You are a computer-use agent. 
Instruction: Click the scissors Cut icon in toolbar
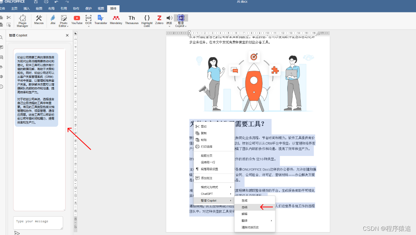tap(9, 18)
